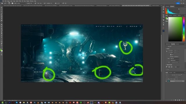
Task: Pick a shade in the green color field
Action: 175,29
